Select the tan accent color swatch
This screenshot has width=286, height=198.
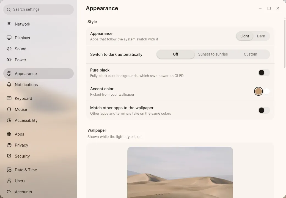(258, 91)
